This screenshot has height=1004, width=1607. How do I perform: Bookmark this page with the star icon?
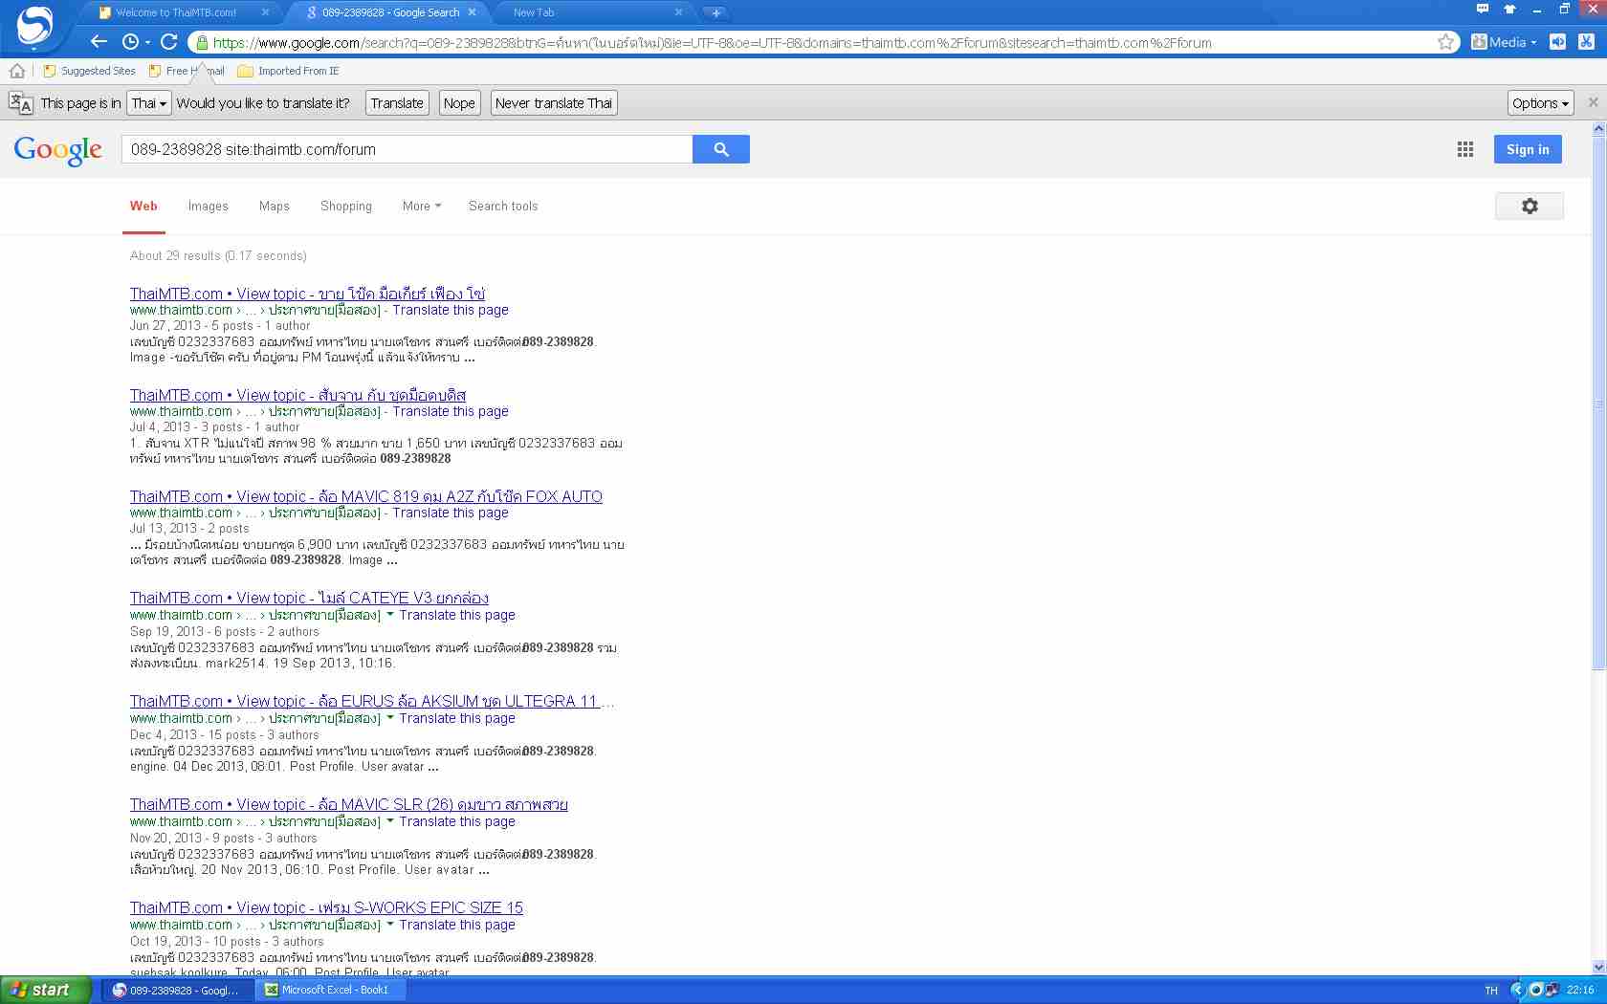coord(1446,42)
